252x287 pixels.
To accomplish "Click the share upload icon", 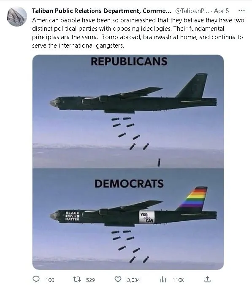I will click(207, 279).
